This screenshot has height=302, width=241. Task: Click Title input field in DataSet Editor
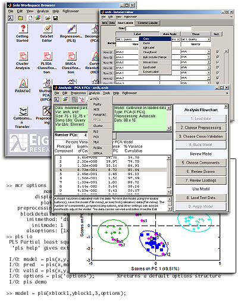tap(158, 29)
